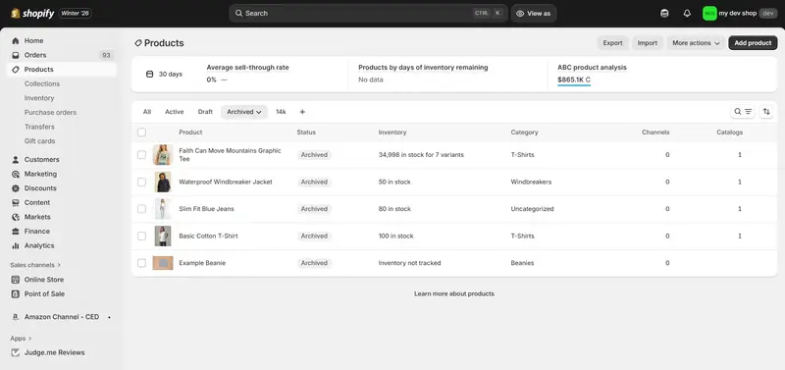Open the Basic Cotton T-Shirt product name
785x370 pixels.
click(x=208, y=236)
